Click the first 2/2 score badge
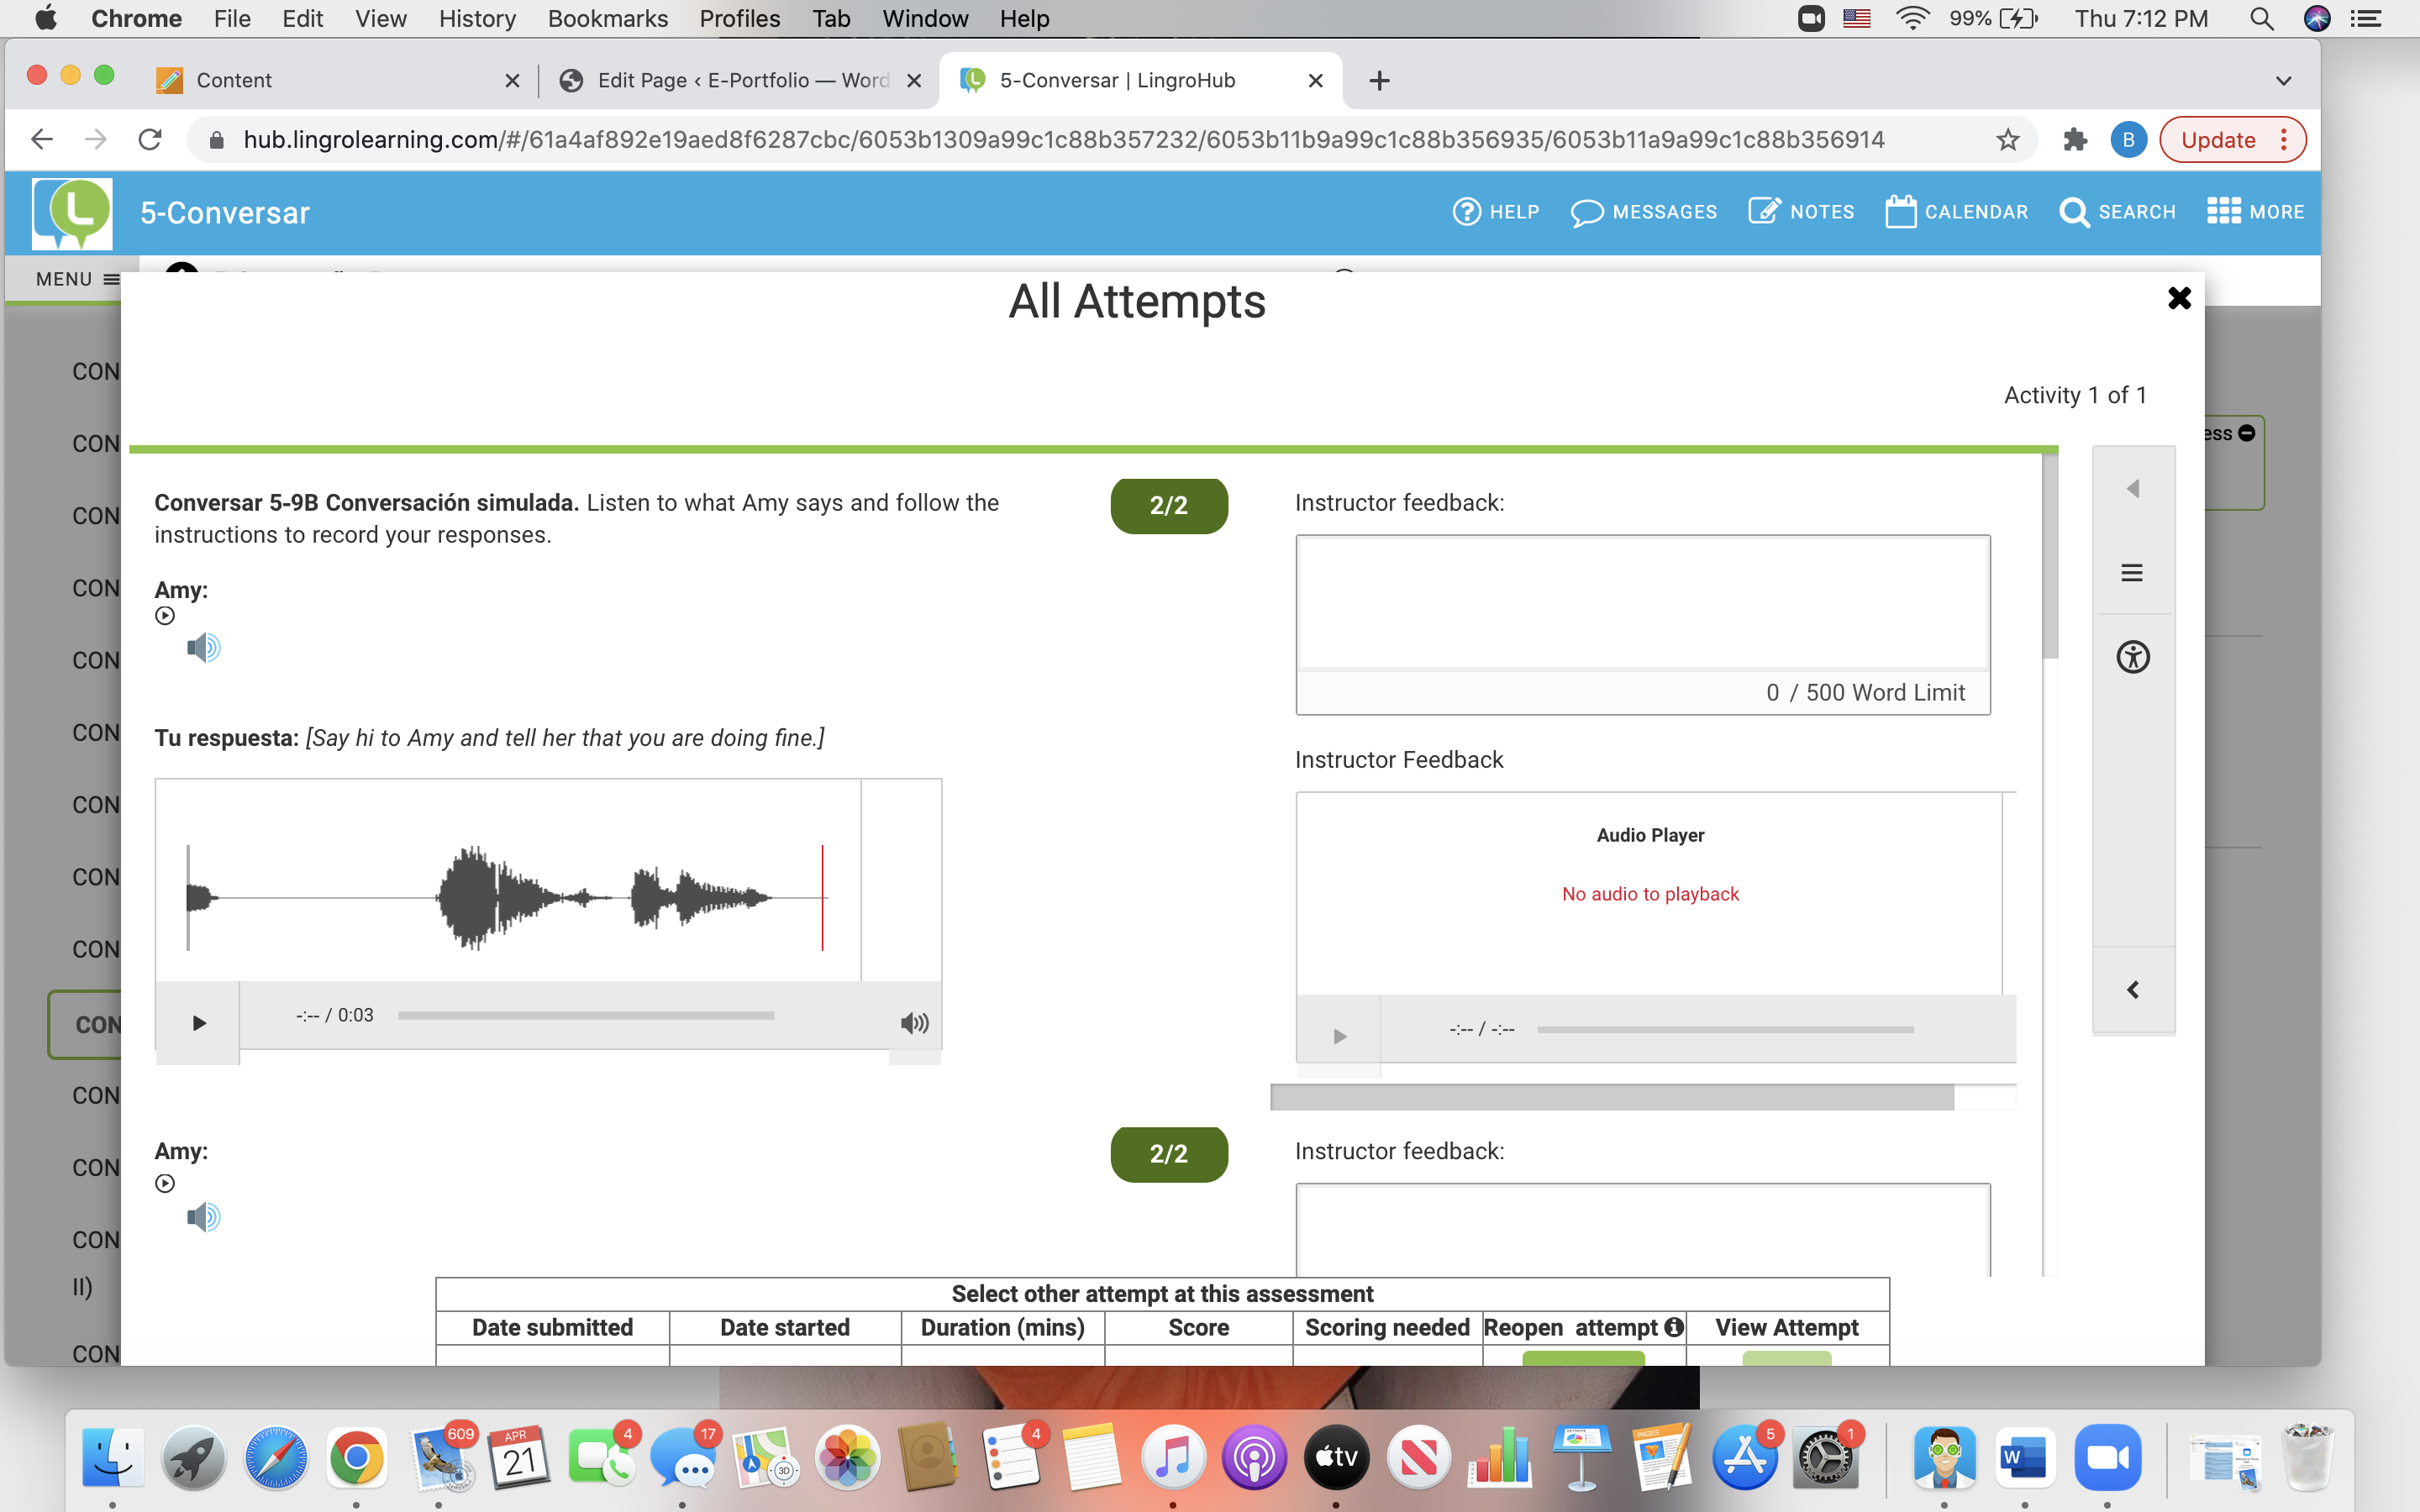The height and width of the screenshot is (1512, 2420). pyautogui.click(x=1169, y=506)
